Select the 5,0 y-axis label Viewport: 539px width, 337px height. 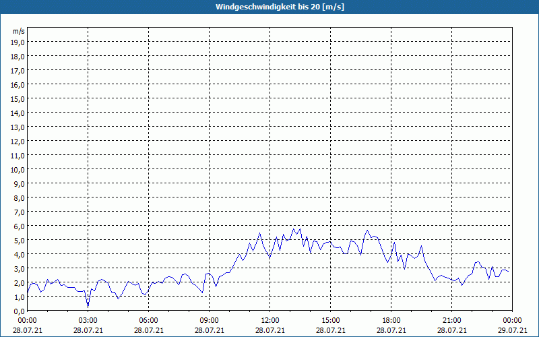[20, 241]
